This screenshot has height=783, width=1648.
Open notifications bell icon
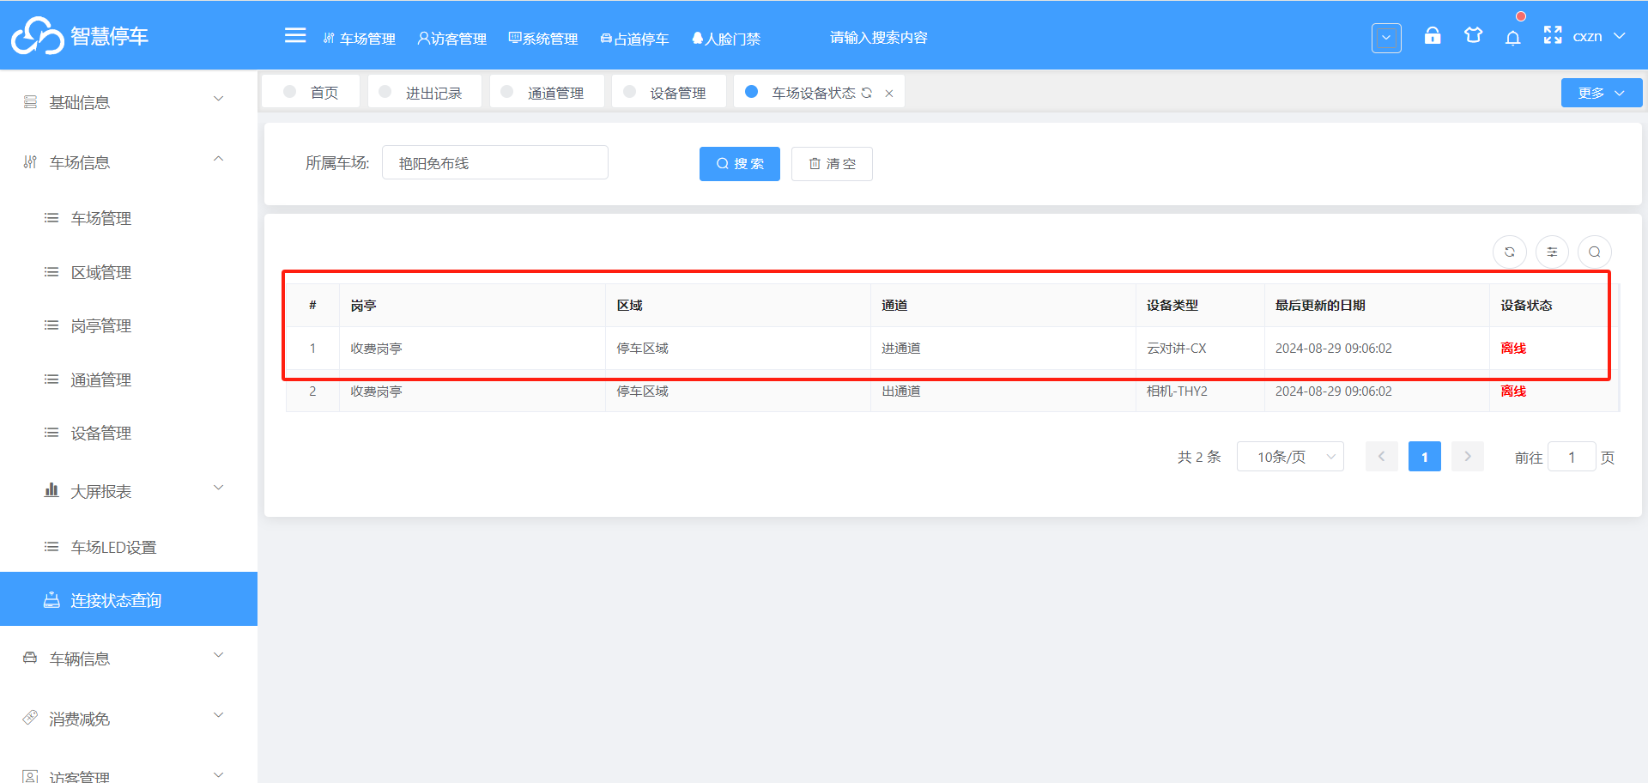tap(1513, 37)
